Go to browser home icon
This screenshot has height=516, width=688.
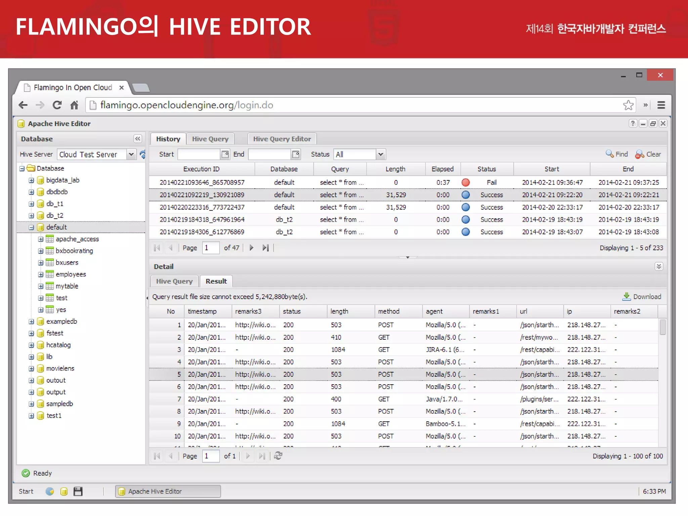(74, 105)
